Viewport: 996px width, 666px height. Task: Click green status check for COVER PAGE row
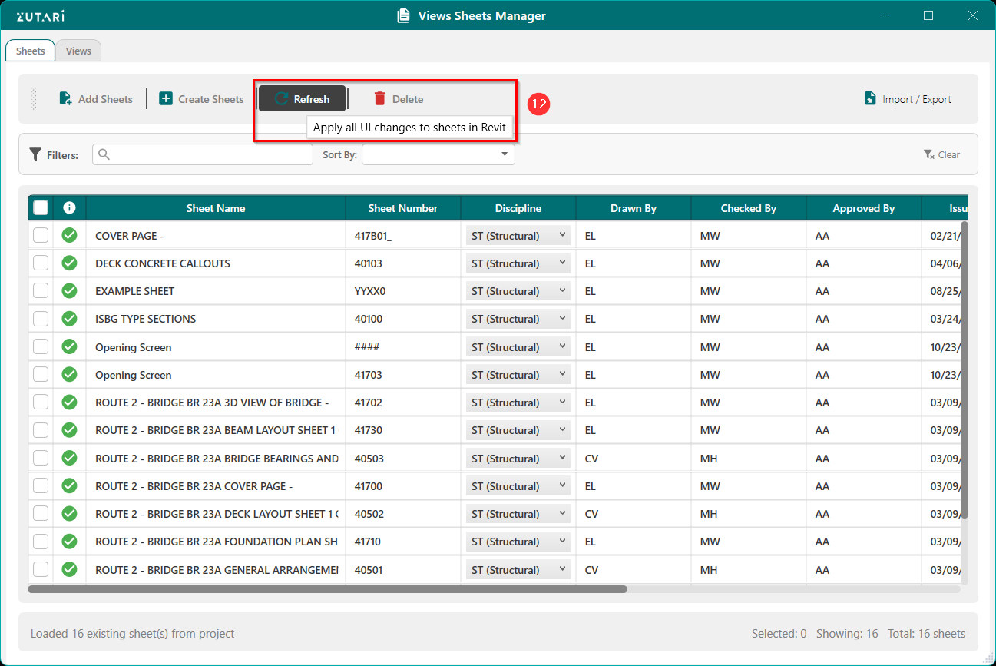[69, 235]
